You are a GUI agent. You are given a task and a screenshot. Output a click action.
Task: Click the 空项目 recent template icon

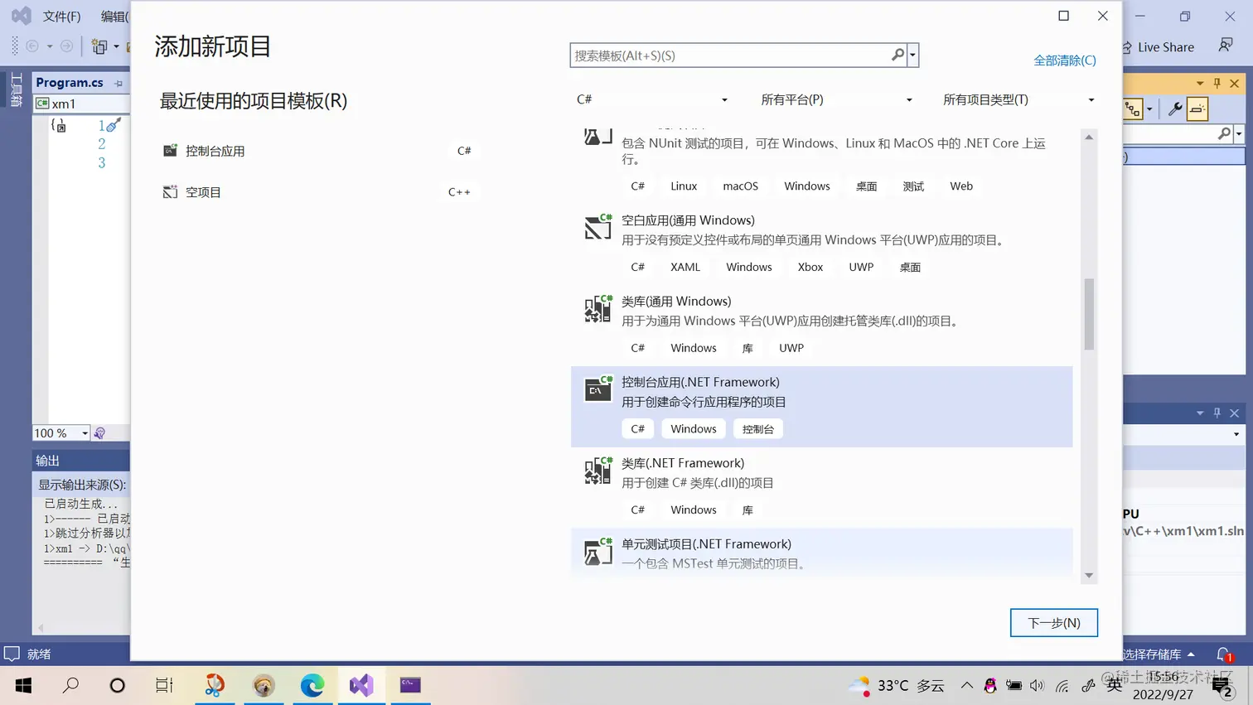[x=170, y=192]
